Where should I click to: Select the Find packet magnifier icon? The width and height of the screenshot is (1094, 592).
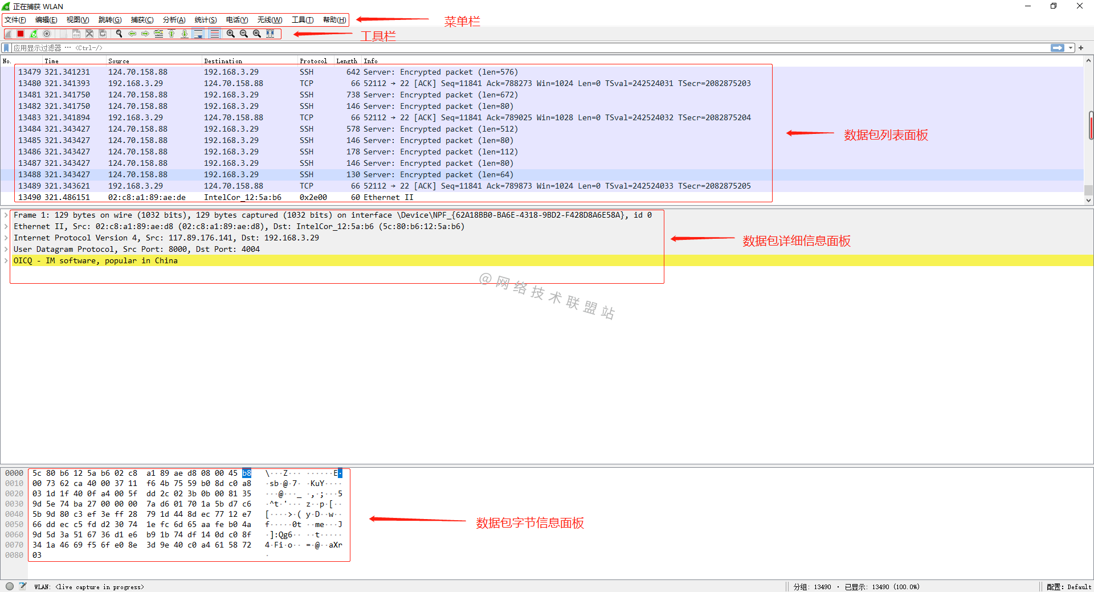119,34
